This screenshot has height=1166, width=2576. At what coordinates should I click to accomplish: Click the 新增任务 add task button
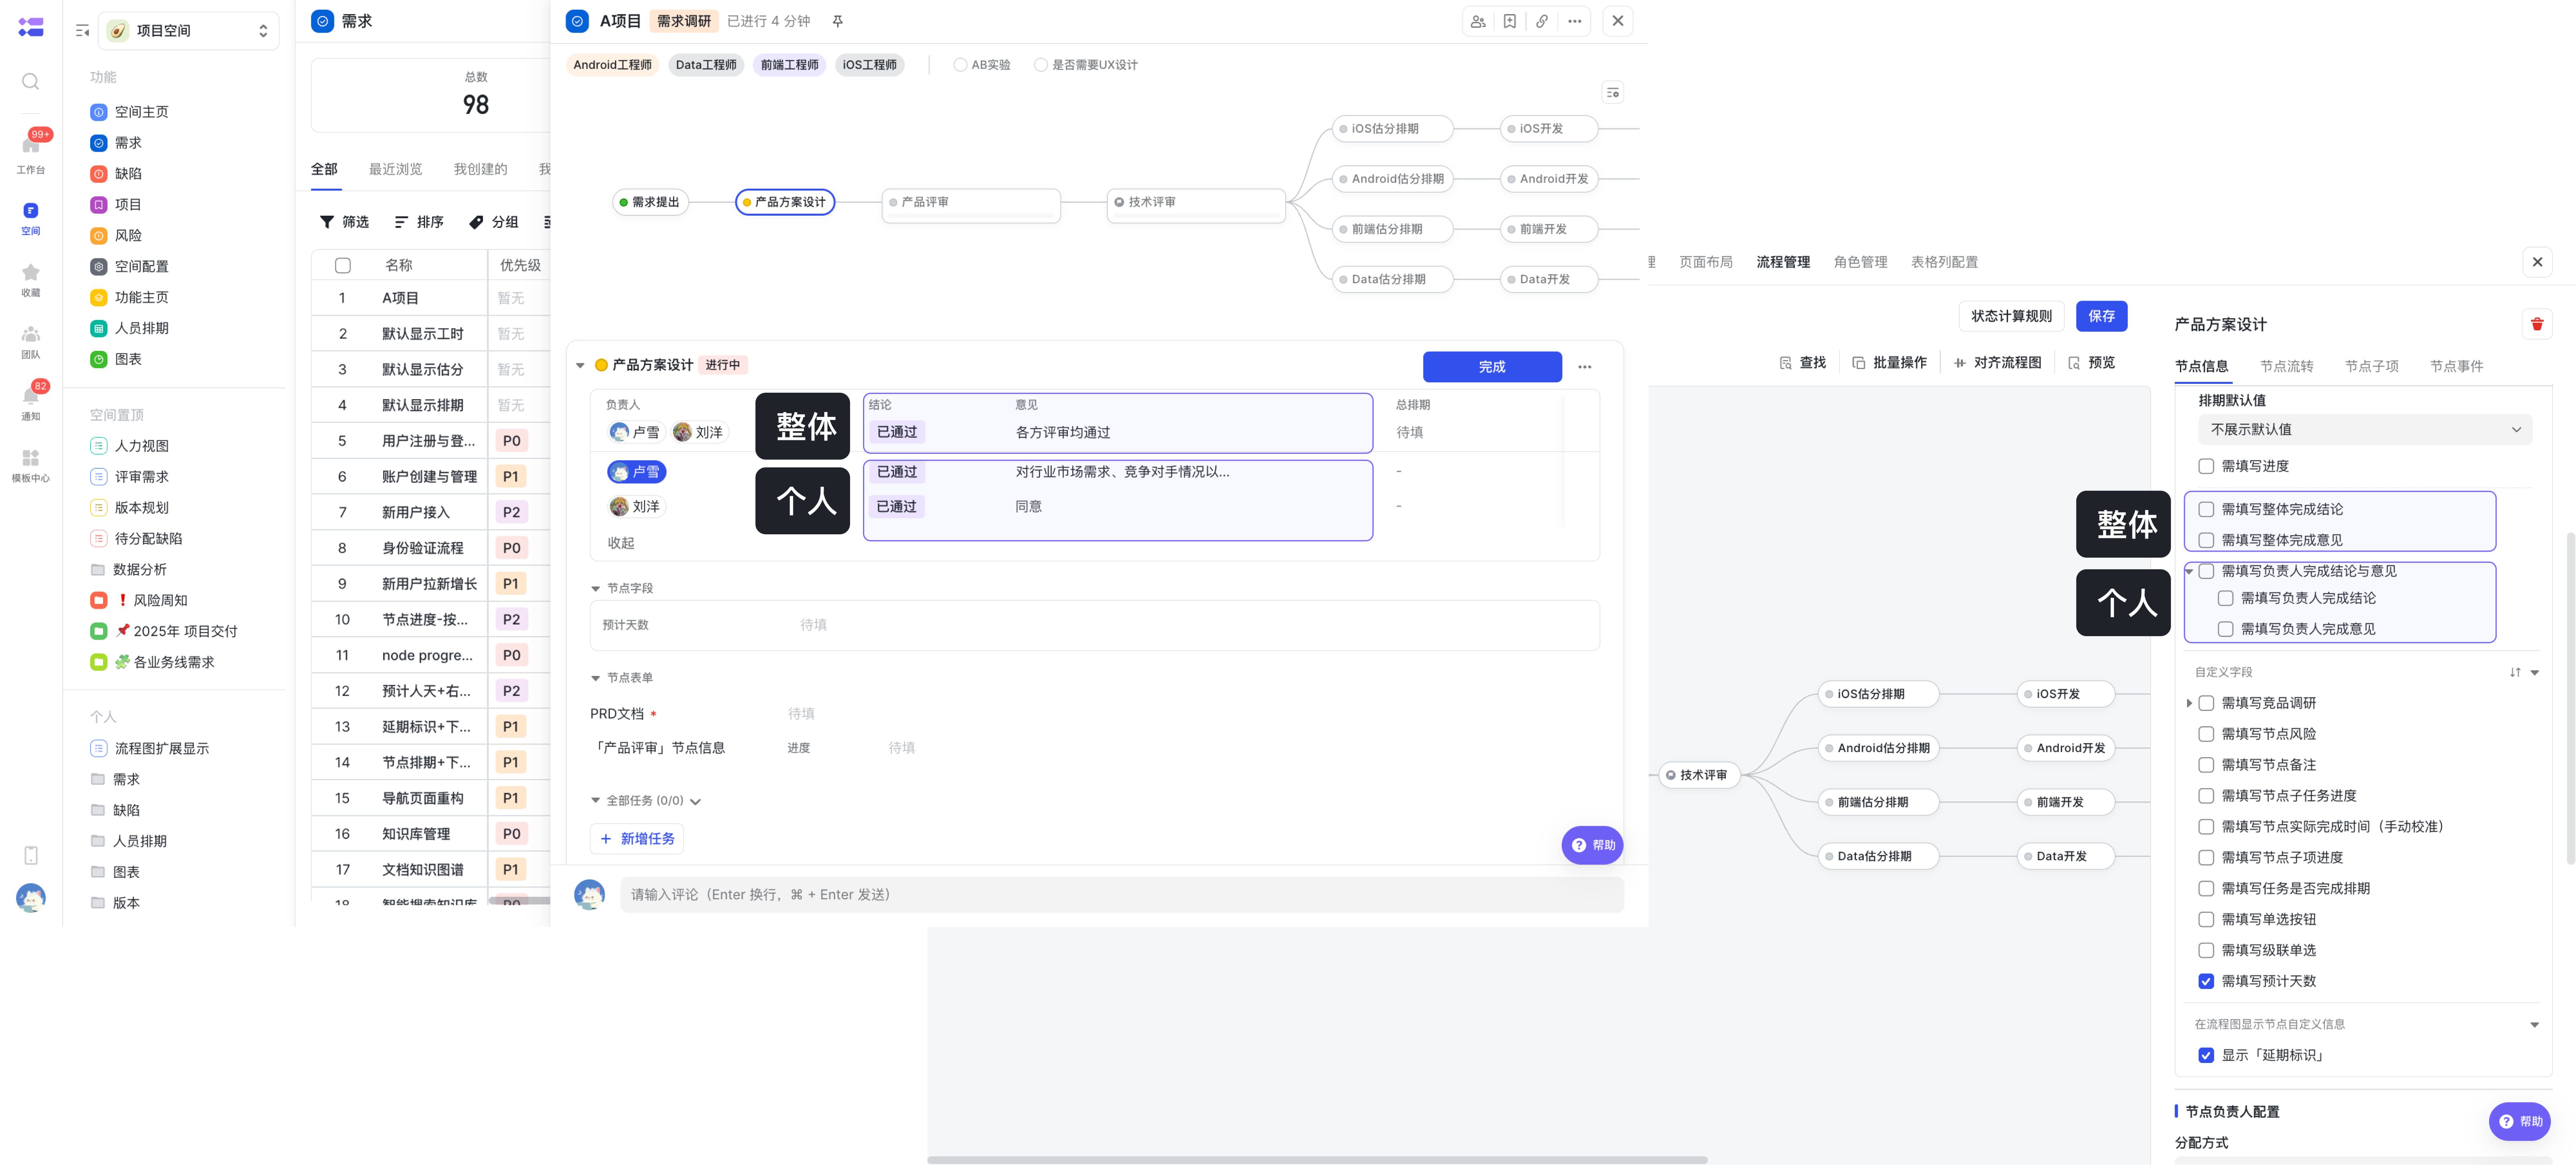click(x=637, y=839)
